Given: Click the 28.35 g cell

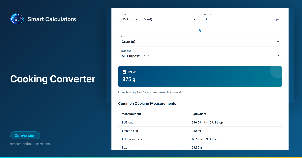Looking at the screenshot, I should (x=197, y=148).
